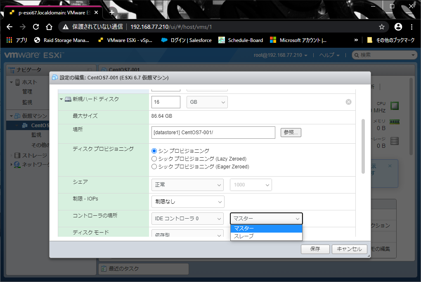Click the 検索 search box
Screen dimensions: 421x282
384,55
